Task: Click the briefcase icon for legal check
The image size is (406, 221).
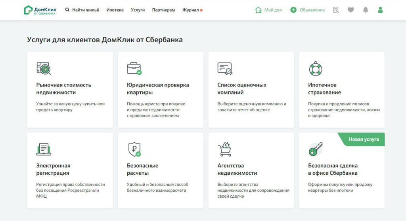Action: point(134,68)
